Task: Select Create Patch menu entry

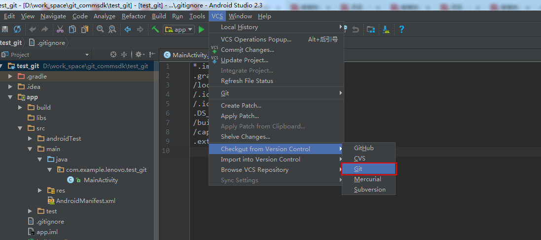Action: click(x=276, y=106)
